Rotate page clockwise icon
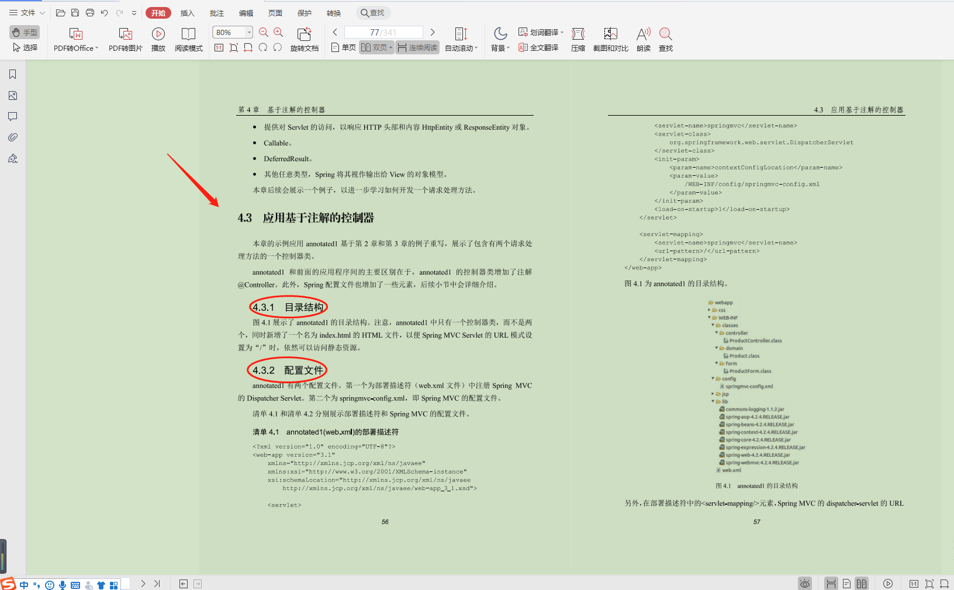 point(263,47)
